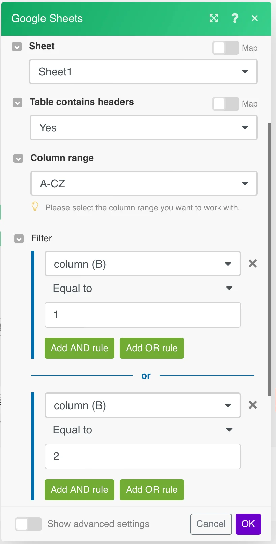This screenshot has height=544, width=276.
Task: Click Add OR rule in second filter
Action: [152, 490]
